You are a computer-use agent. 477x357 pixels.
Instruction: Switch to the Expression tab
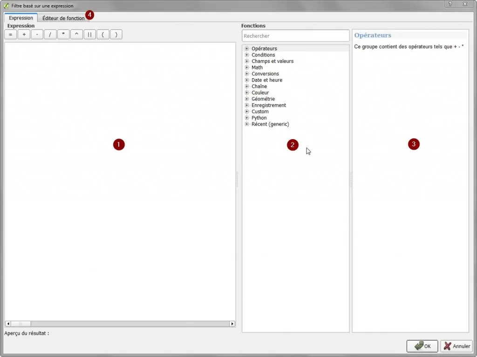[x=20, y=18]
